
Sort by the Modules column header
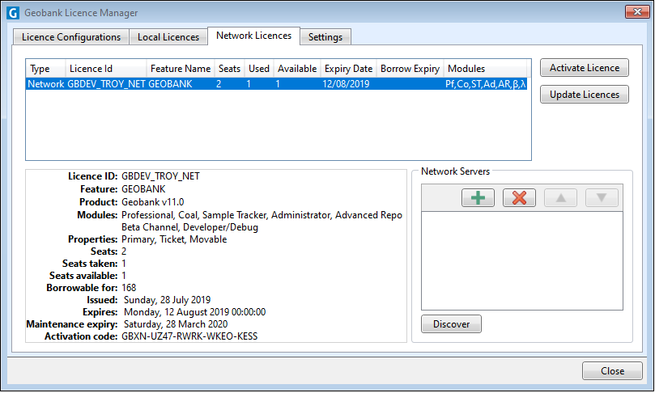485,69
